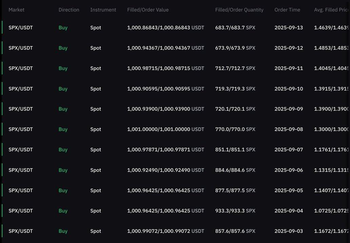Select the 933.3 SPX quantity cell
The height and width of the screenshot is (243, 350).
235,211
